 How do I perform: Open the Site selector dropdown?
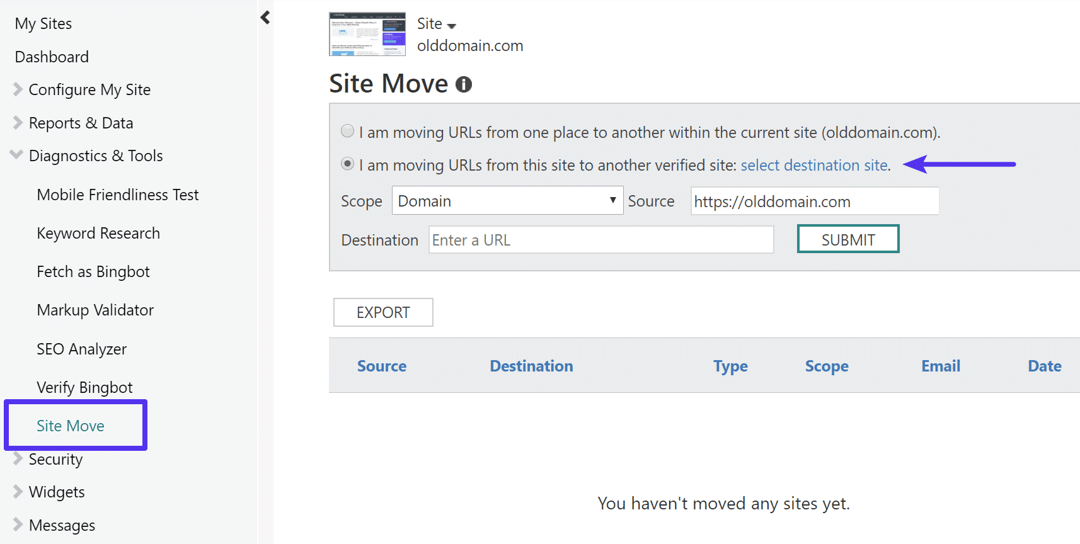tap(436, 23)
